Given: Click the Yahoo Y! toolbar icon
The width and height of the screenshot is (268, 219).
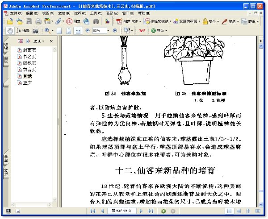Looking at the screenshot, I should click(142, 31).
